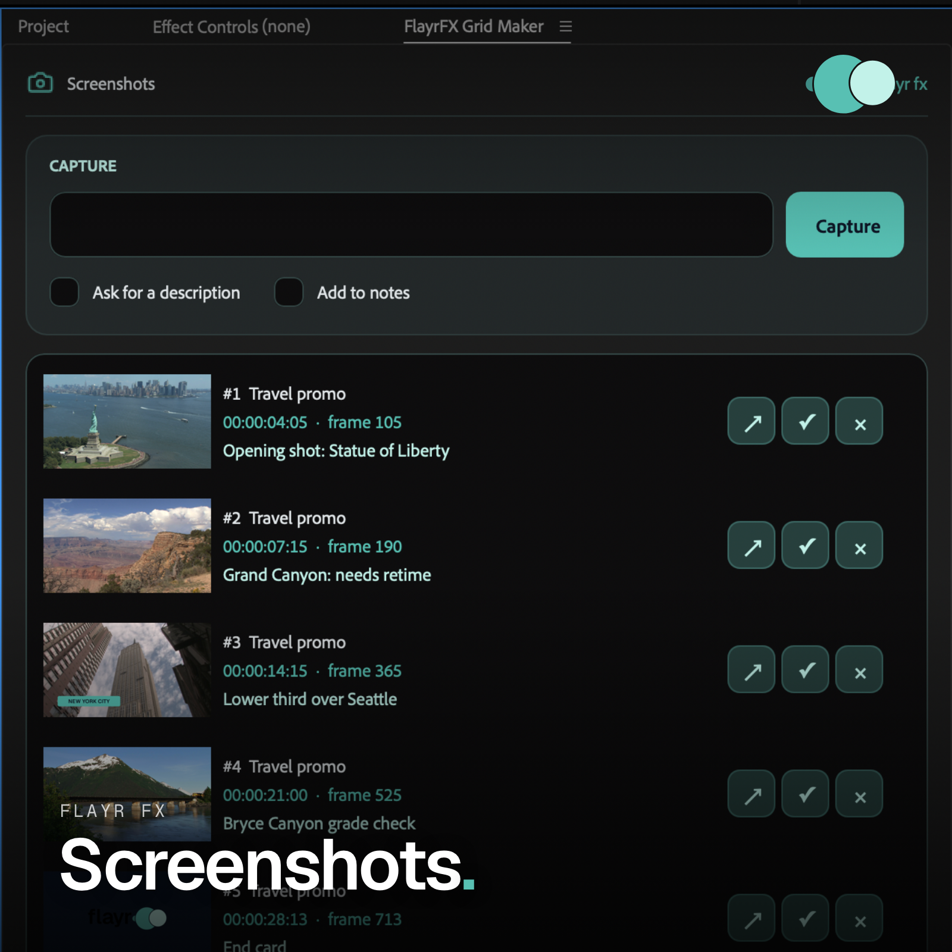Select the text "frame 525"
This screenshot has height=952, width=952.
[x=365, y=796]
